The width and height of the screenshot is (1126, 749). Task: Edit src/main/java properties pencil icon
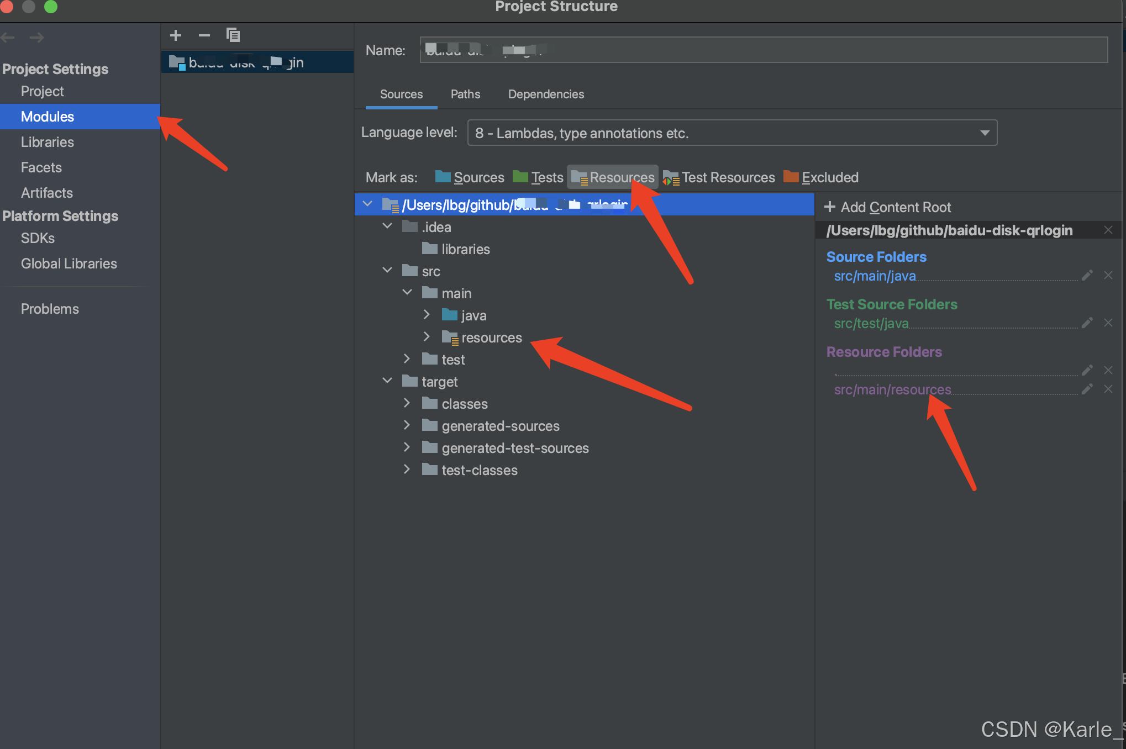pyautogui.click(x=1087, y=275)
